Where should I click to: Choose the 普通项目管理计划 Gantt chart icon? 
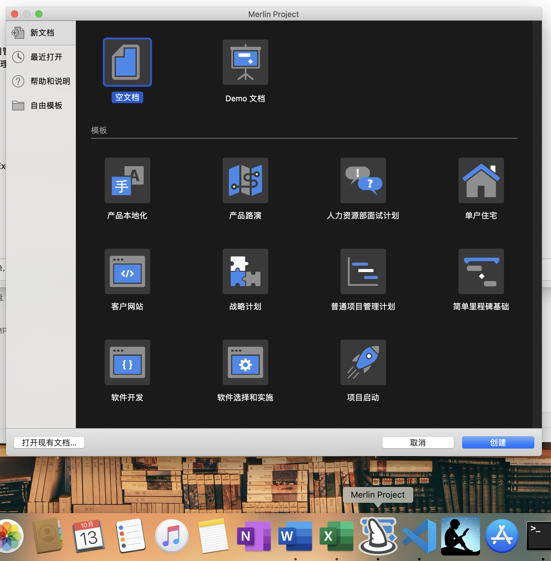click(363, 271)
